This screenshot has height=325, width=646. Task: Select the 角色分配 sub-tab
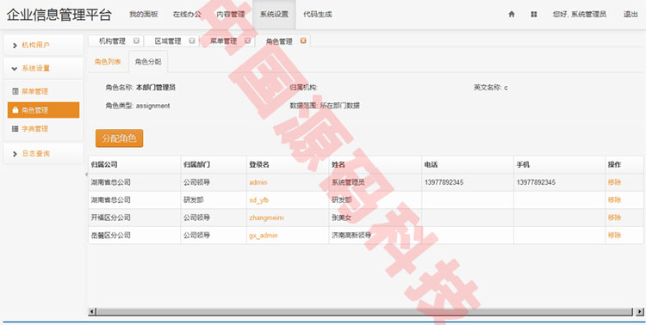[x=148, y=62]
